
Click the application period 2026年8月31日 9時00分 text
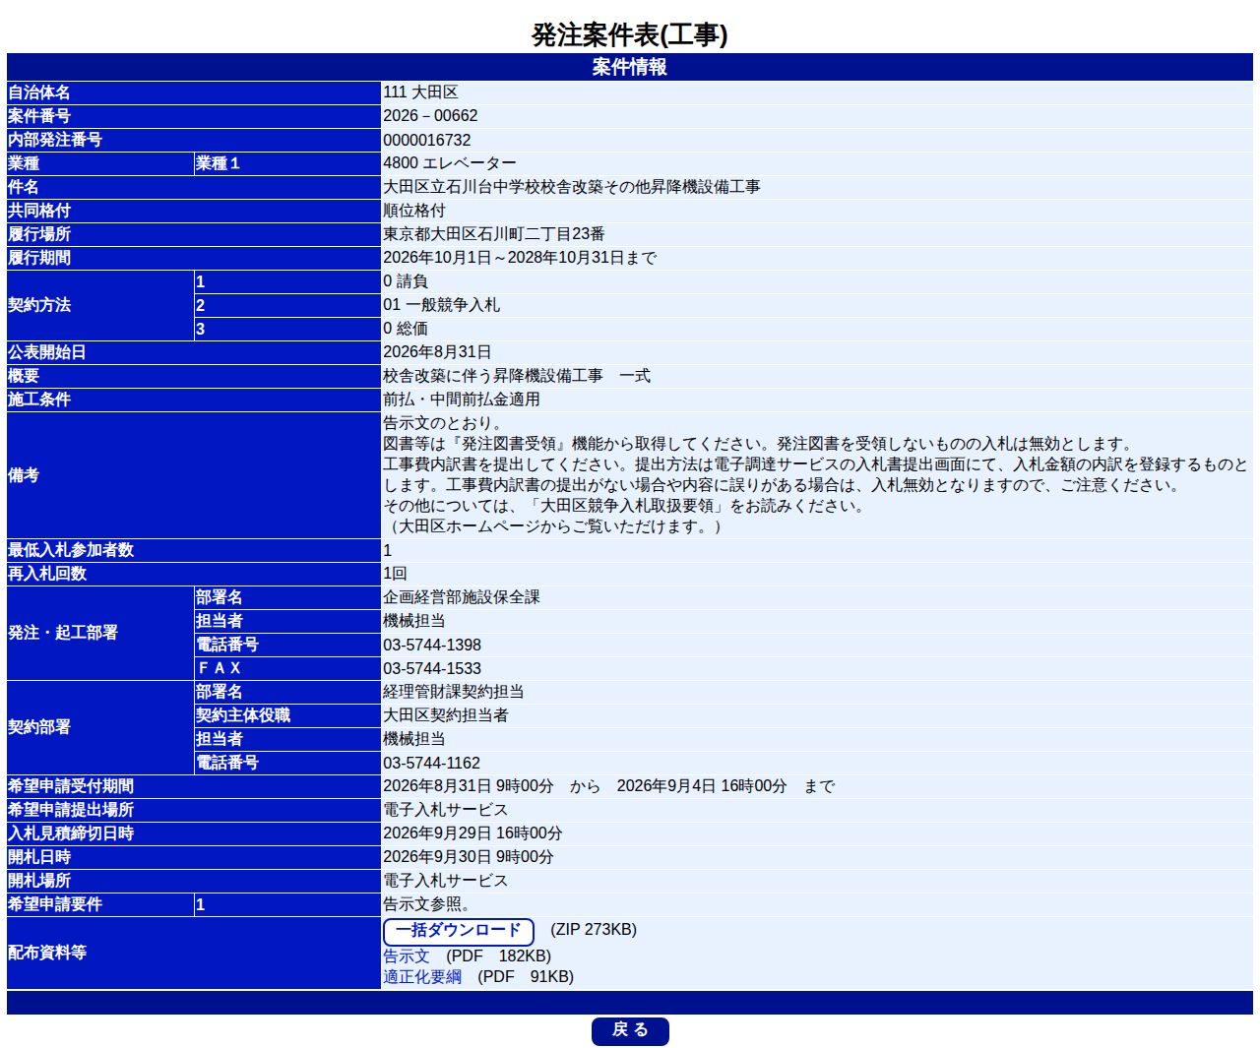(x=469, y=786)
